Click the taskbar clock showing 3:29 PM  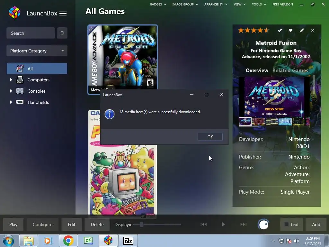click(313, 241)
